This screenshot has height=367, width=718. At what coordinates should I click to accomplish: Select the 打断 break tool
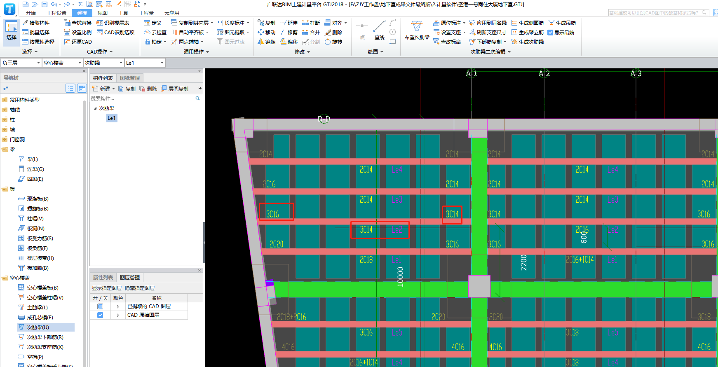pos(311,23)
